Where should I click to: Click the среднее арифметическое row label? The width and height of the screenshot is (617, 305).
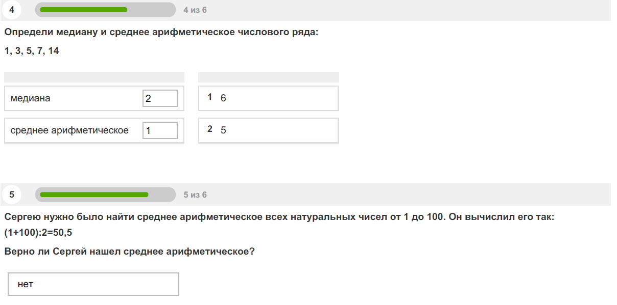point(69,130)
